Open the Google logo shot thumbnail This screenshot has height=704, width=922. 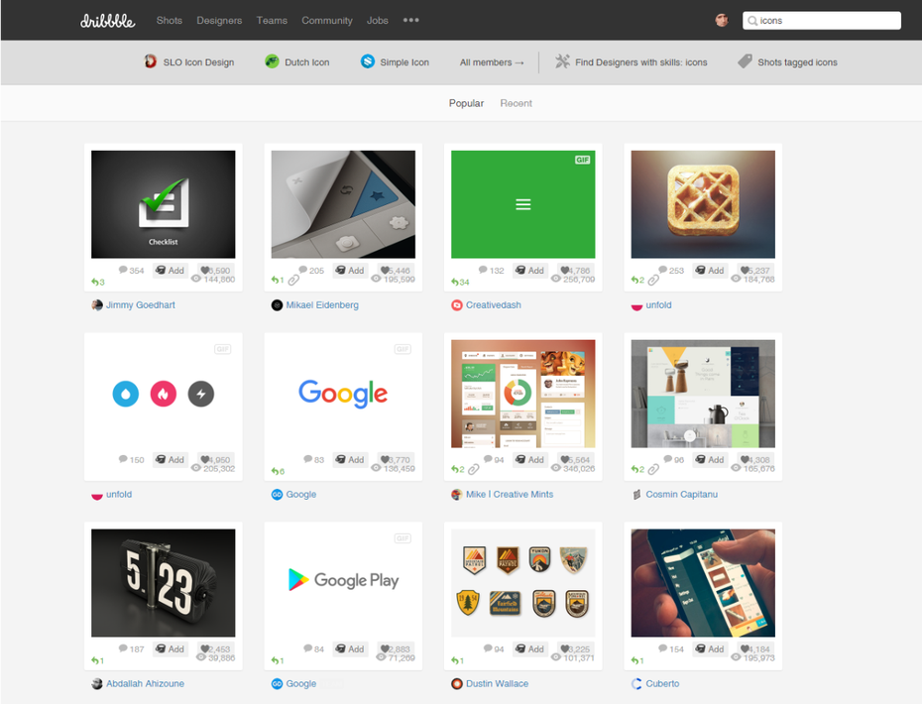click(343, 394)
